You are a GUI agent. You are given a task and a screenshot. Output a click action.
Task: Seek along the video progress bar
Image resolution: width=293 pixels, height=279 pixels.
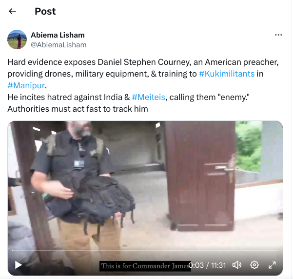(x=145, y=250)
